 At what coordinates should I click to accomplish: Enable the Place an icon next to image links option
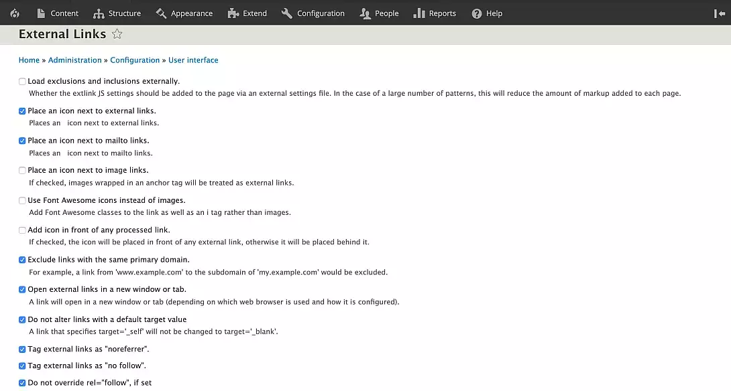coord(21,170)
